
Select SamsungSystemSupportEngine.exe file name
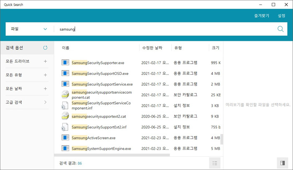(x=101, y=149)
